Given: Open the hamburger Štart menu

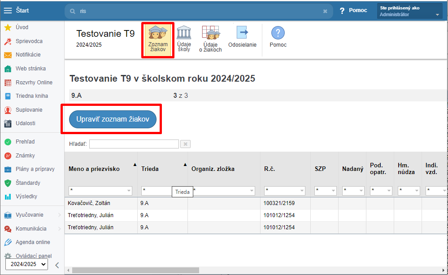Looking at the screenshot, I should (x=8, y=10).
